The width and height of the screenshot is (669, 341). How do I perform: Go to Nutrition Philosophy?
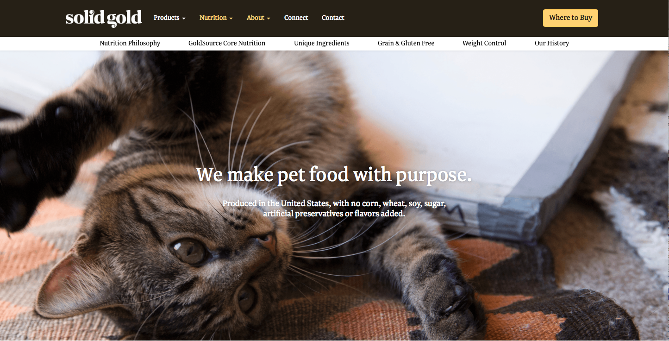[130, 43]
